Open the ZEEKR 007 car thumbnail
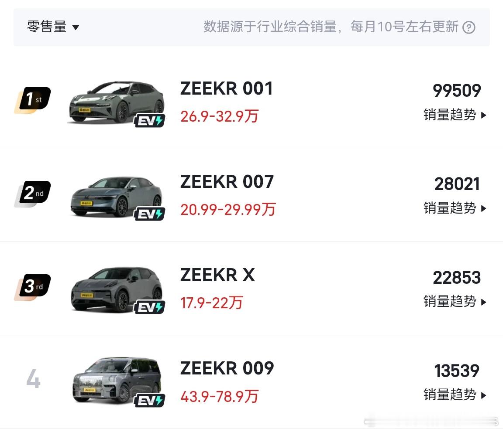Viewport: 503px width, 432px height. coord(117,197)
